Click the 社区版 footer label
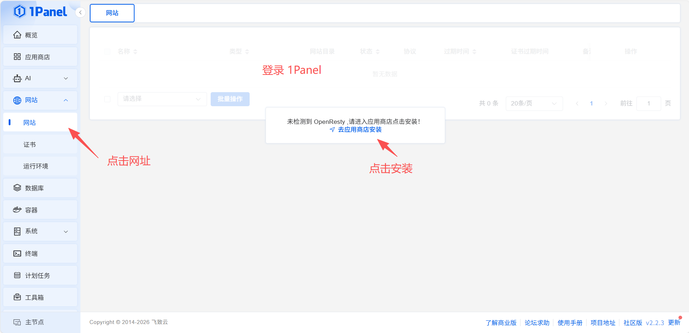The image size is (689, 333). [x=633, y=323]
